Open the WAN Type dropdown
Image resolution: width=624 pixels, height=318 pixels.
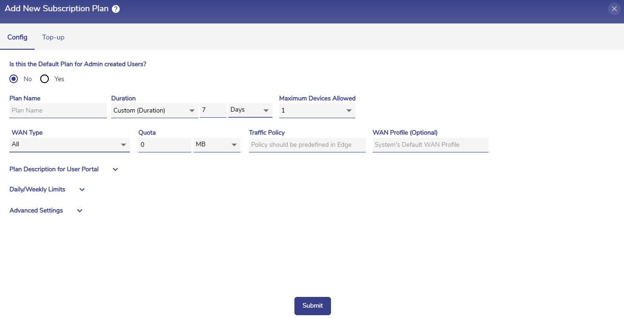coord(69,144)
